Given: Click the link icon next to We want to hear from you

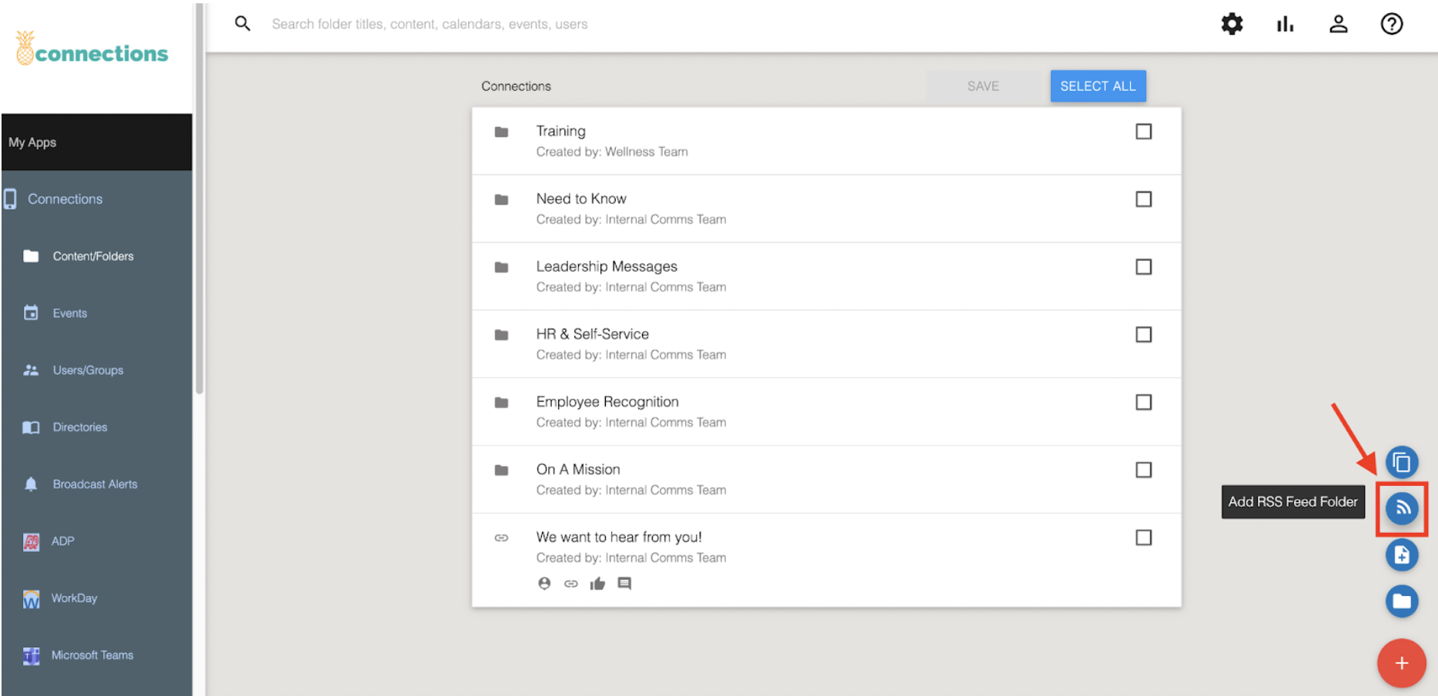Looking at the screenshot, I should 571,584.
